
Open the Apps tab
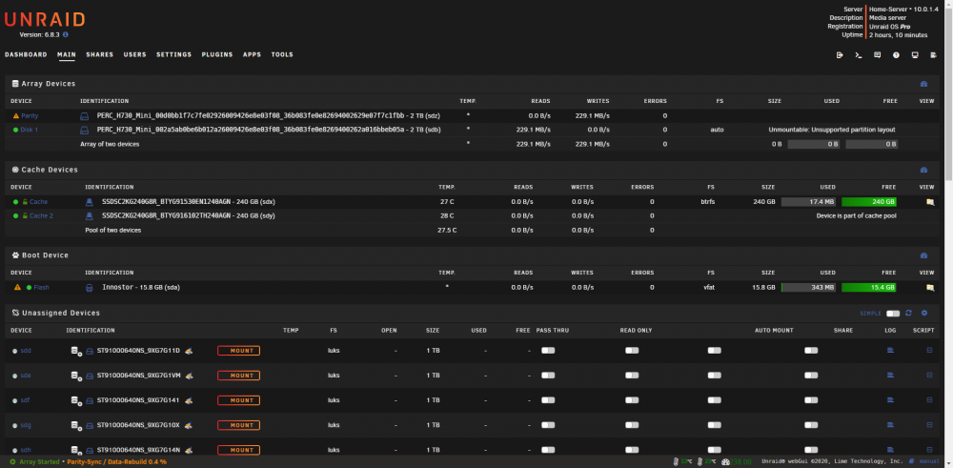click(x=252, y=54)
